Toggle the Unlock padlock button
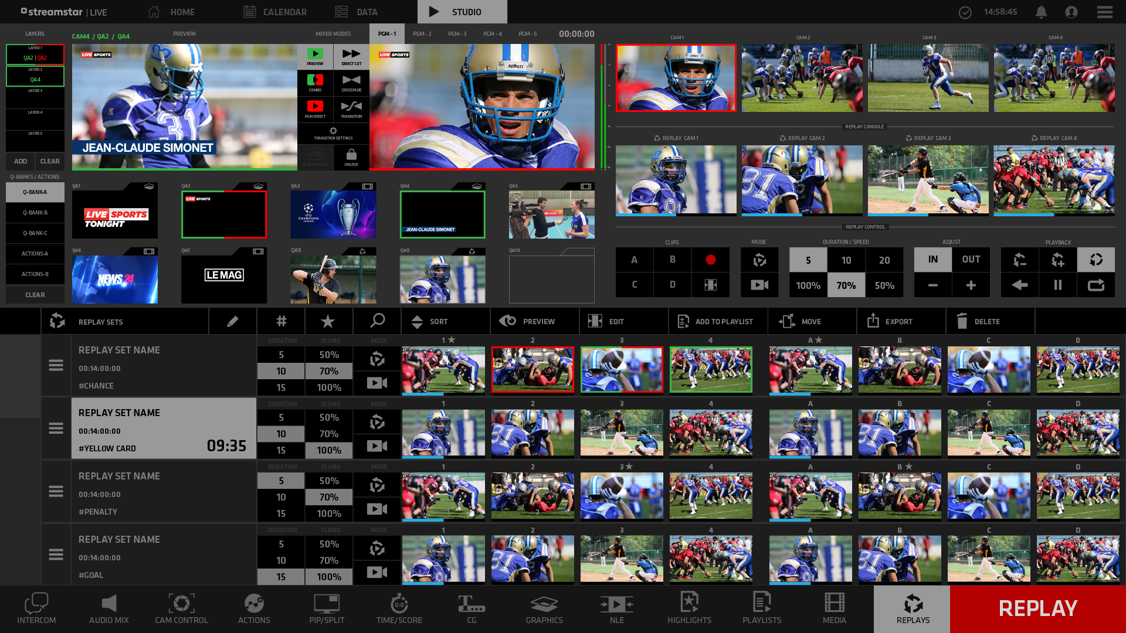The height and width of the screenshot is (633, 1126). 351,157
